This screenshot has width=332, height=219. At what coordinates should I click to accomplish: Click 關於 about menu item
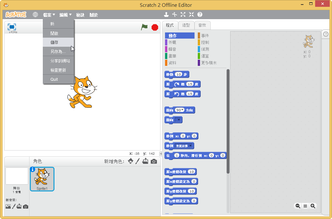(94, 15)
